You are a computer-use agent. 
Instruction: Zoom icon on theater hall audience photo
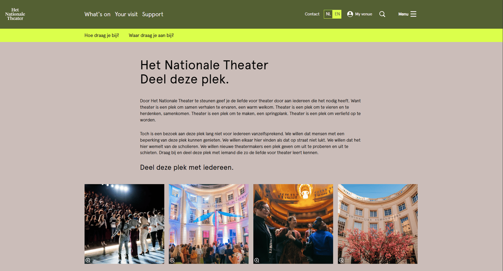(257, 260)
